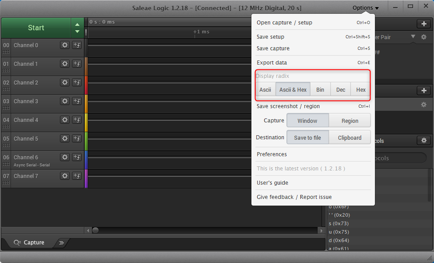Set trigger on Channel 0

(x=77, y=45)
